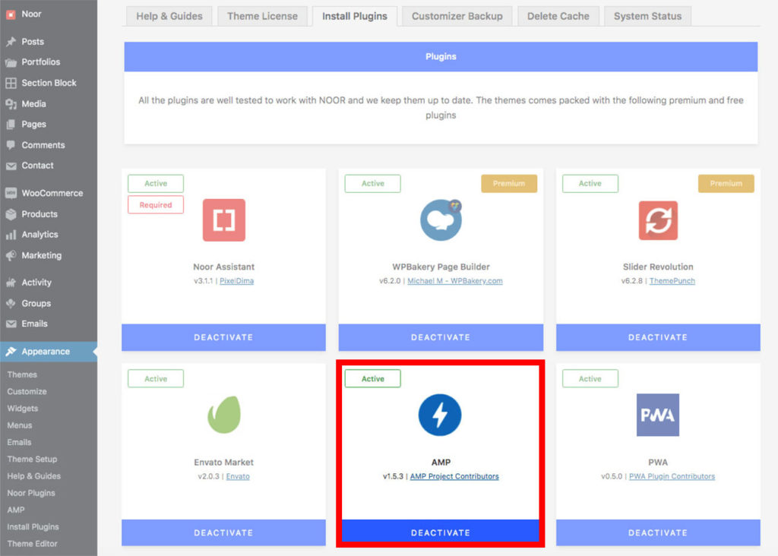Open the Customizer Backup tab
The height and width of the screenshot is (556, 778).
(x=457, y=16)
